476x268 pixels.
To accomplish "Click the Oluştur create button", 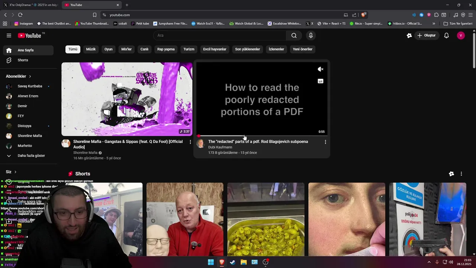I will click(427, 35).
